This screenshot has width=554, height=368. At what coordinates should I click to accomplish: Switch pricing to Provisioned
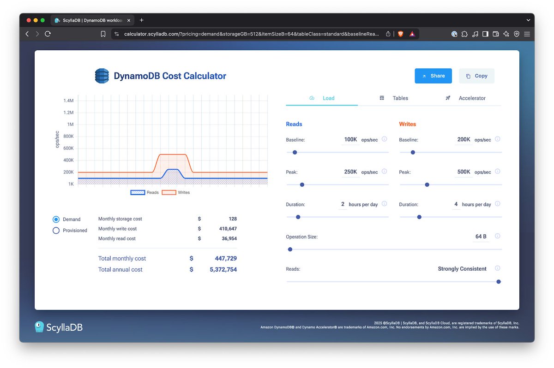[56, 230]
